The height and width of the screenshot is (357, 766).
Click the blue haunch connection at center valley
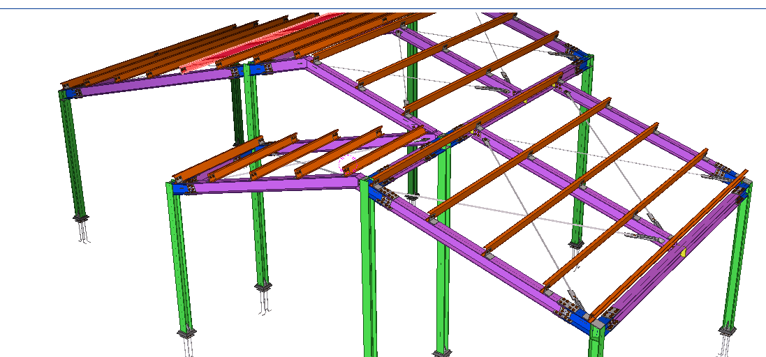pyautogui.click(x=454, y=135)
